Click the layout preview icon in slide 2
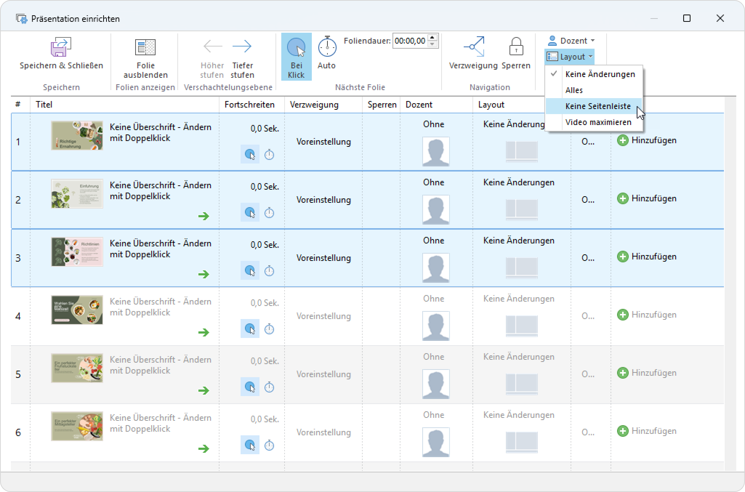745x492 pixels. (x=521, y=210)
